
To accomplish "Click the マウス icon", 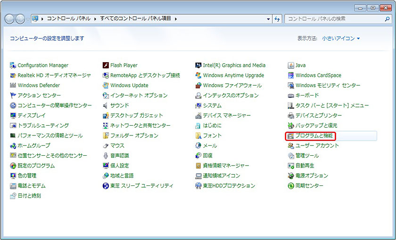I will 106,146.
